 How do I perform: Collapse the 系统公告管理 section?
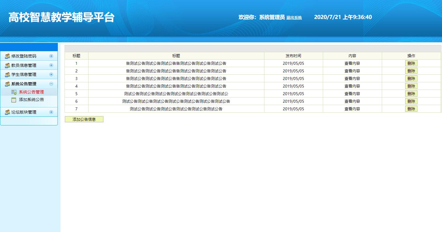pos(51,84)
